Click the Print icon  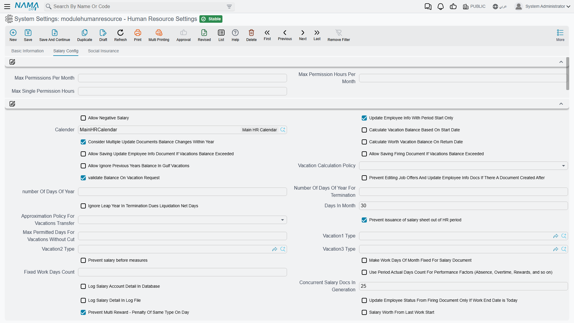138,33
